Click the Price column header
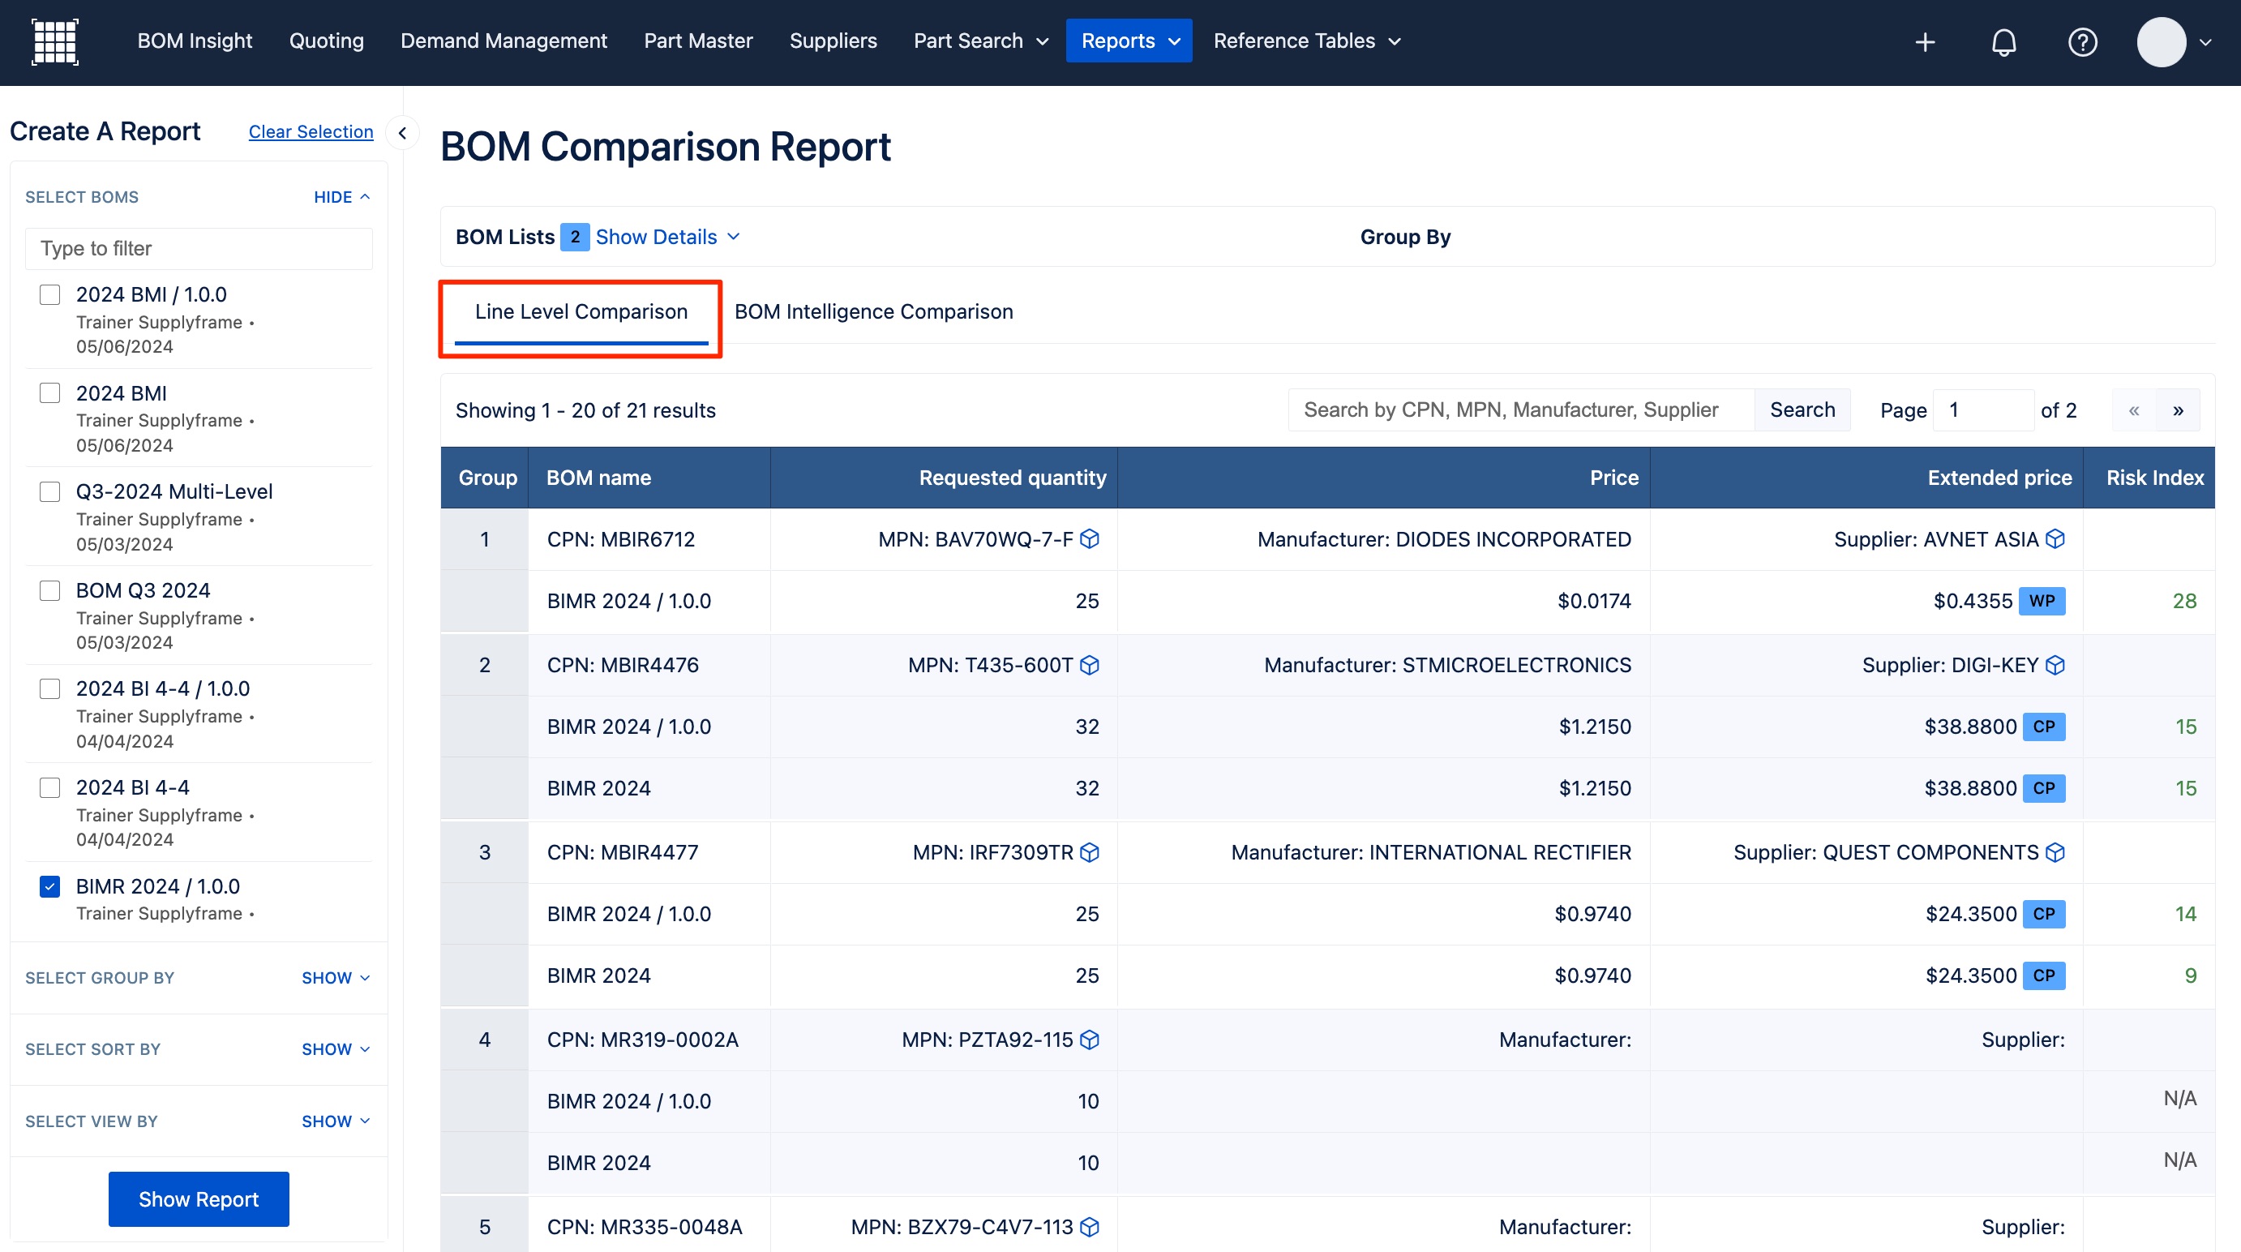This screenshot has width=2241, height=1252. 1384,478
